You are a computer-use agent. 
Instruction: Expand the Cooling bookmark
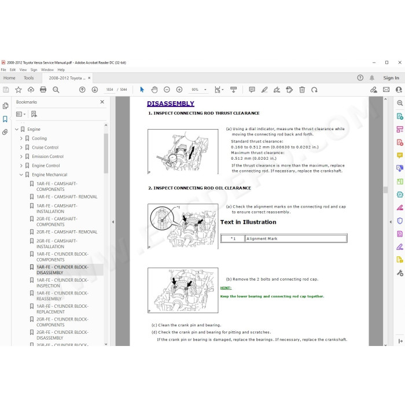(21, 138)
